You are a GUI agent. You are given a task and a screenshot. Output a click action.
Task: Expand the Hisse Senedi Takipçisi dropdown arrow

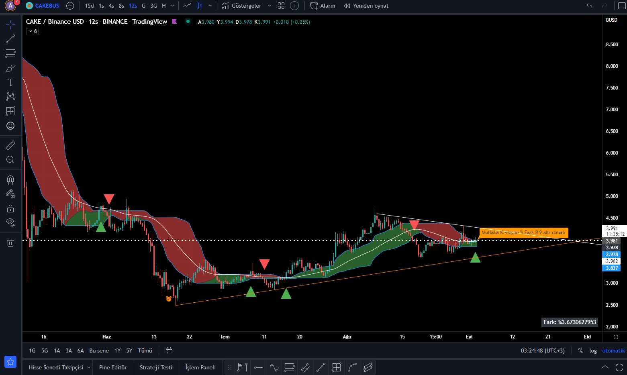tap(89, 367)
